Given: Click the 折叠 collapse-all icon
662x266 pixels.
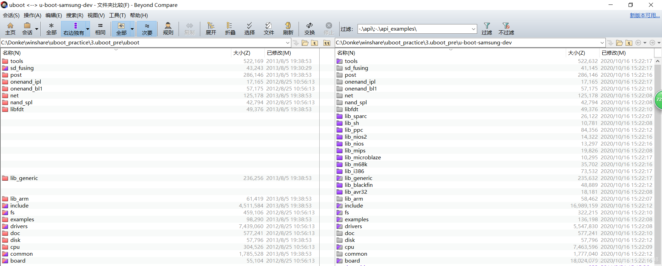Looking at the screenshot, I should 230,29.
